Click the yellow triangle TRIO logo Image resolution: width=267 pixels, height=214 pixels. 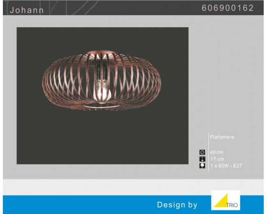pos(221,201)
